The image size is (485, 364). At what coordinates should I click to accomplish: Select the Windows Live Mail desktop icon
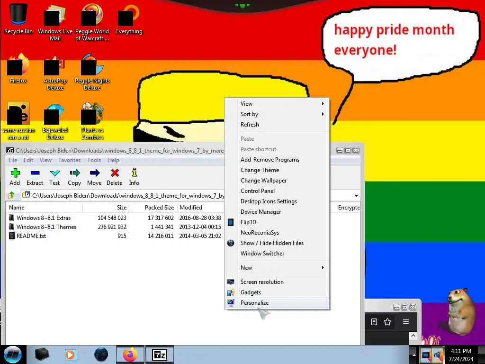coord(55,22)
